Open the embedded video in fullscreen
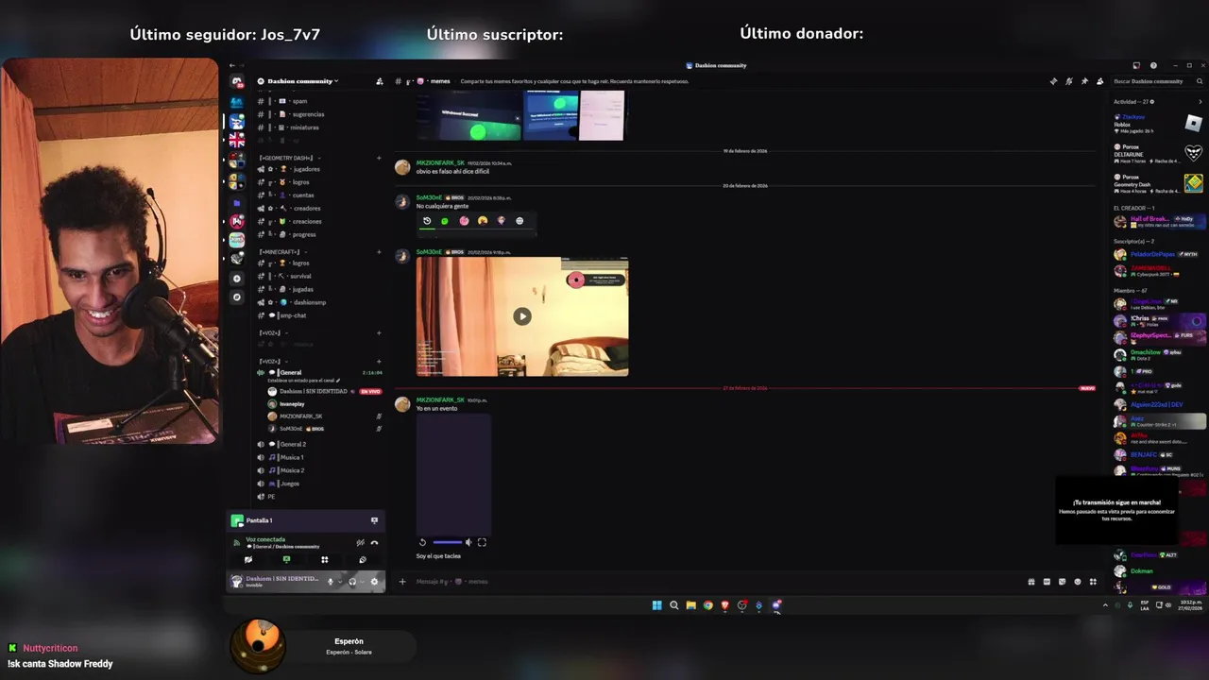This screenshot has width=1209, height=680. point(482,542)
